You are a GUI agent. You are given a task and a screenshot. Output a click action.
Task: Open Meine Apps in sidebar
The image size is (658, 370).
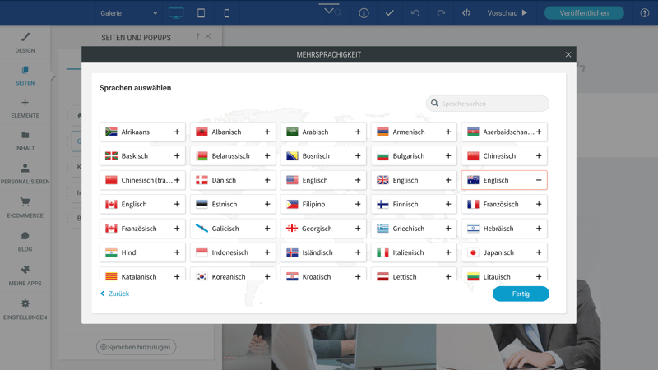tap(25, 275)
